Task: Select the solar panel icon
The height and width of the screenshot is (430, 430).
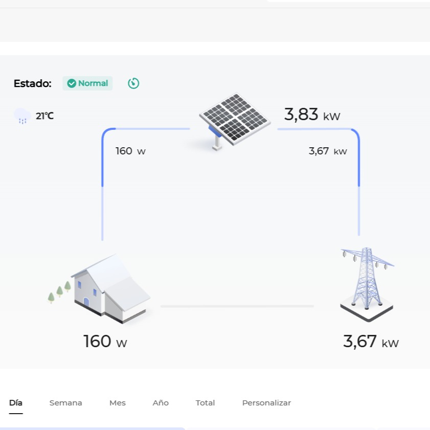Action: coord(234,120)
